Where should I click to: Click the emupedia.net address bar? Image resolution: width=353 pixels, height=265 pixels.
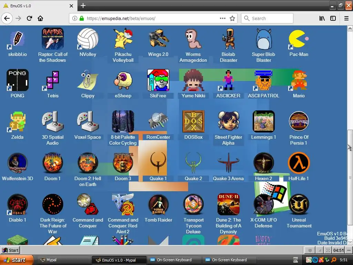(153, 18)
